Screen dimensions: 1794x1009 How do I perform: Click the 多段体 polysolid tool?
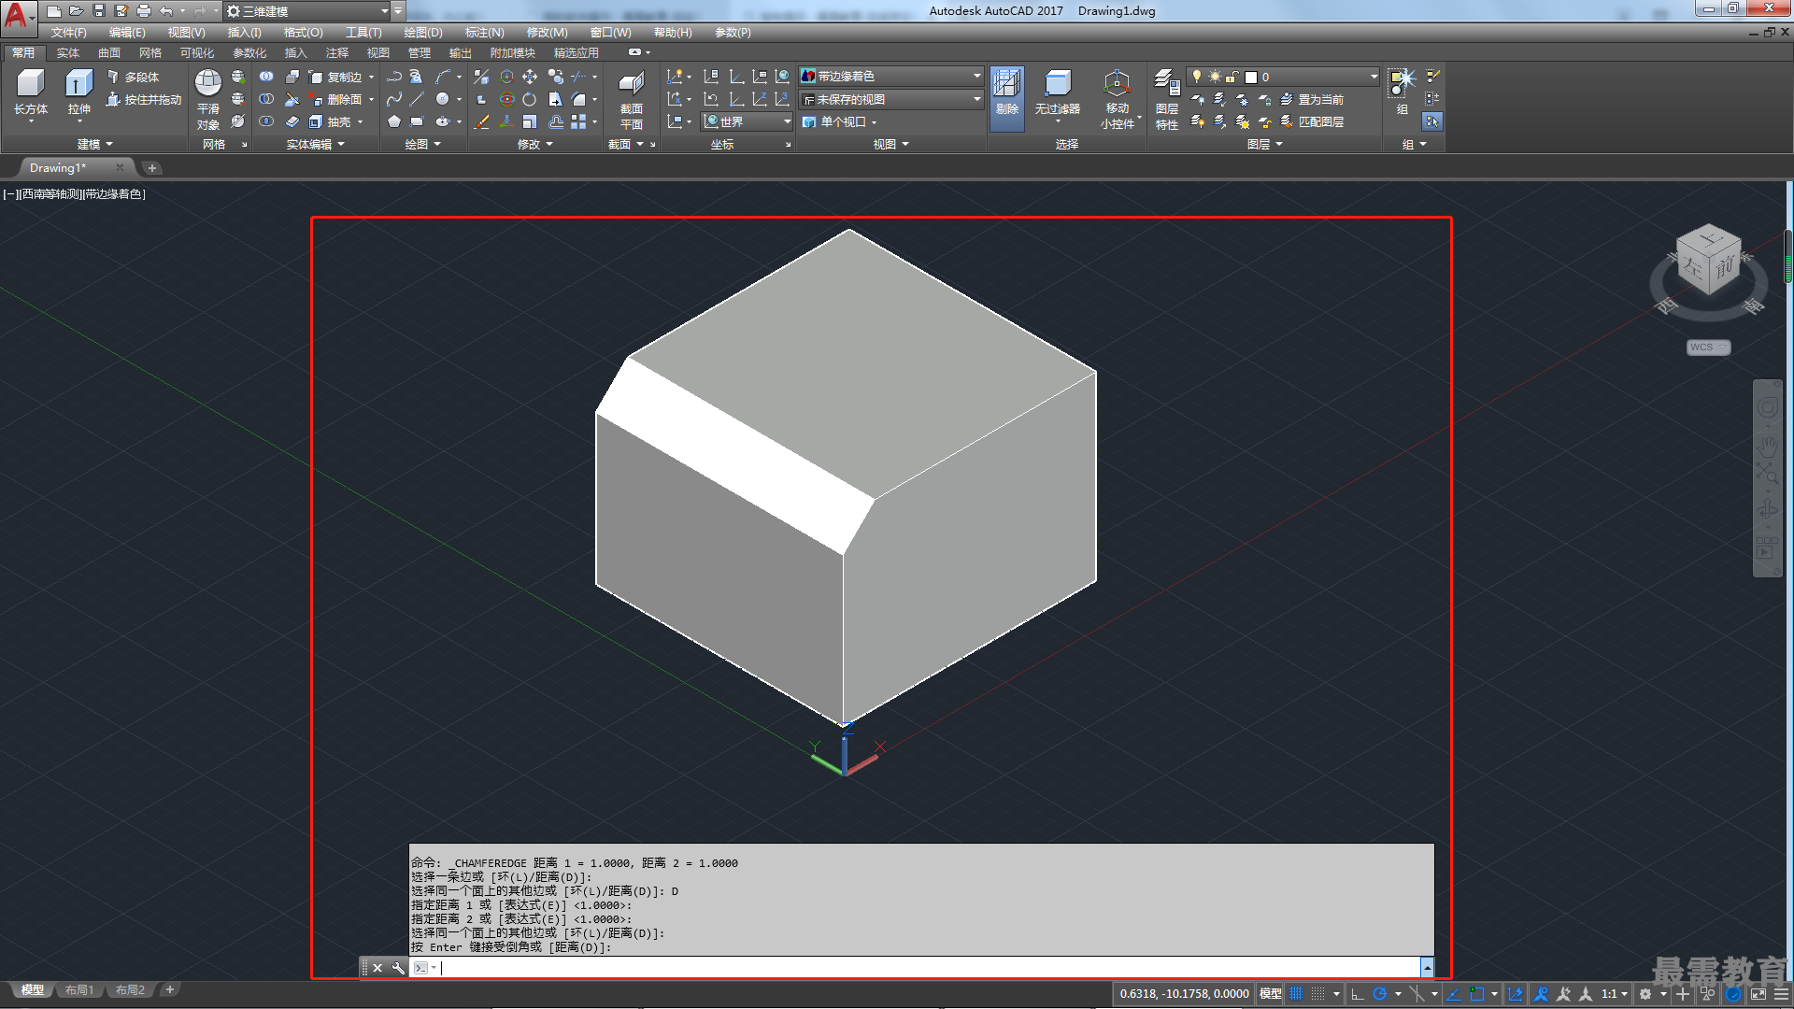point(133,77)
